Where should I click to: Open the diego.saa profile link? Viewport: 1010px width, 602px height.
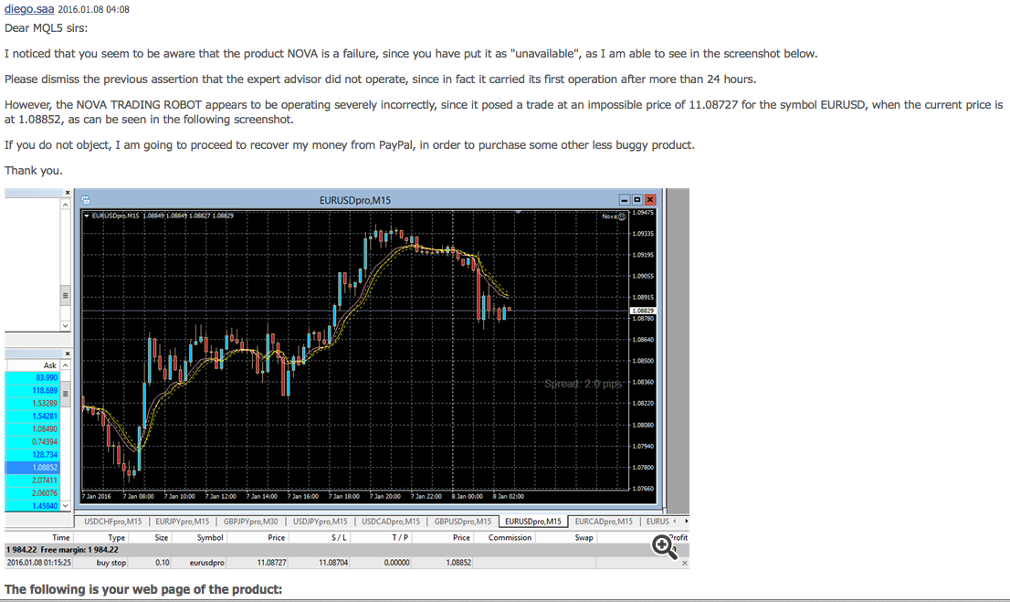pos(29,9)
